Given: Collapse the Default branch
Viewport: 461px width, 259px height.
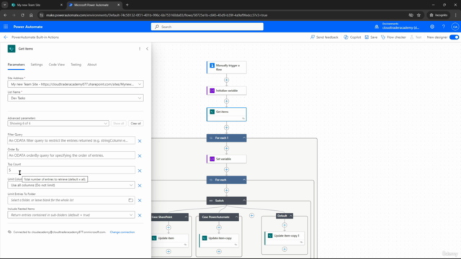Looking at the screenshot, I should (291, 216).
